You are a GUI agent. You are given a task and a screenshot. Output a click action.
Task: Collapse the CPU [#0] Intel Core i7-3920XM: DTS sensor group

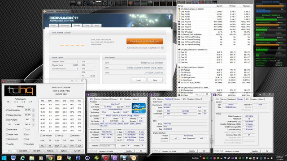[179, 50]
